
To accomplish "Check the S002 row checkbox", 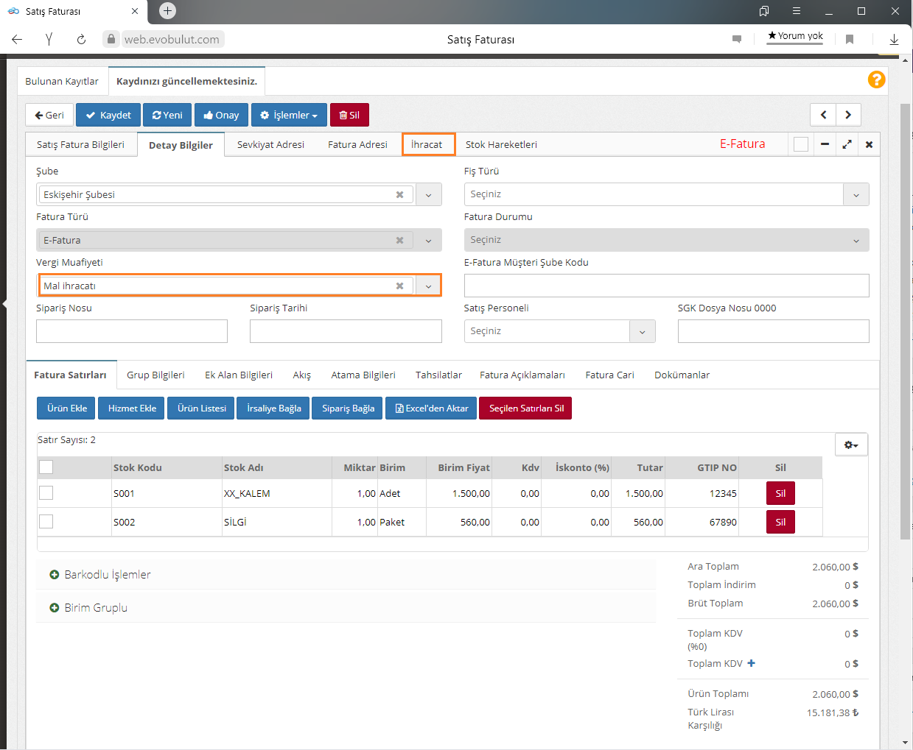I will (46, 522).
